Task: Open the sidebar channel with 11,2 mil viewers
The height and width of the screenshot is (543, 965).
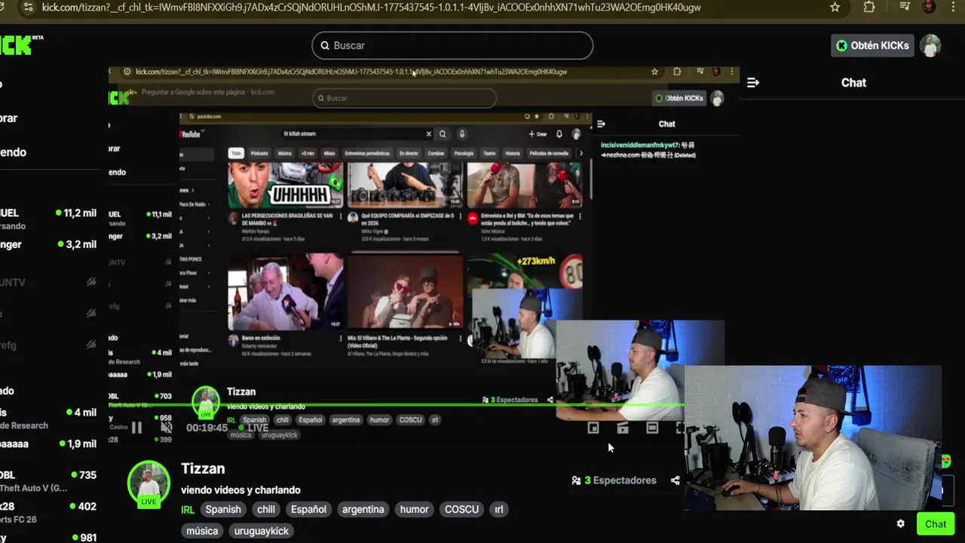Action: click(48, 219)
